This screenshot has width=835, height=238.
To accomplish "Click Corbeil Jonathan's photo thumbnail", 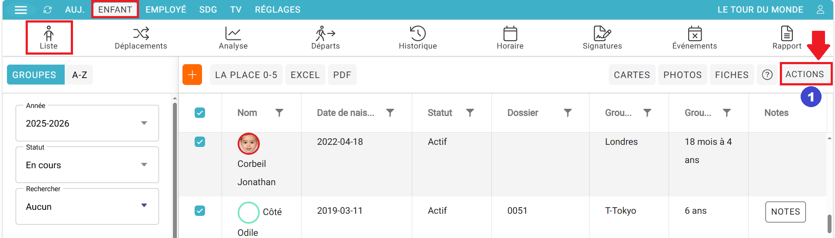I will point(249,143).
